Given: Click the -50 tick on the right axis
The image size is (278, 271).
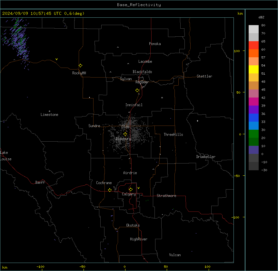Looking at the screenshot, I should 237,176.
